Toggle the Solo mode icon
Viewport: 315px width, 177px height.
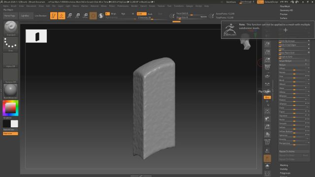267,166
